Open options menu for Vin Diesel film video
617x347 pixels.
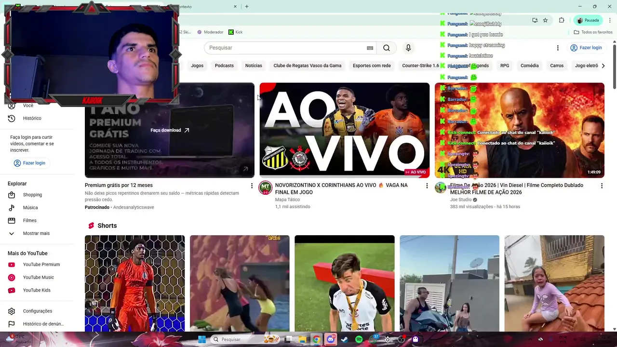(602, 186)
